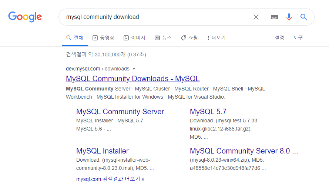Screen dimensions: 329x188
Task: Switch to the 동영상 videos tab
Action: pos(104,38)
